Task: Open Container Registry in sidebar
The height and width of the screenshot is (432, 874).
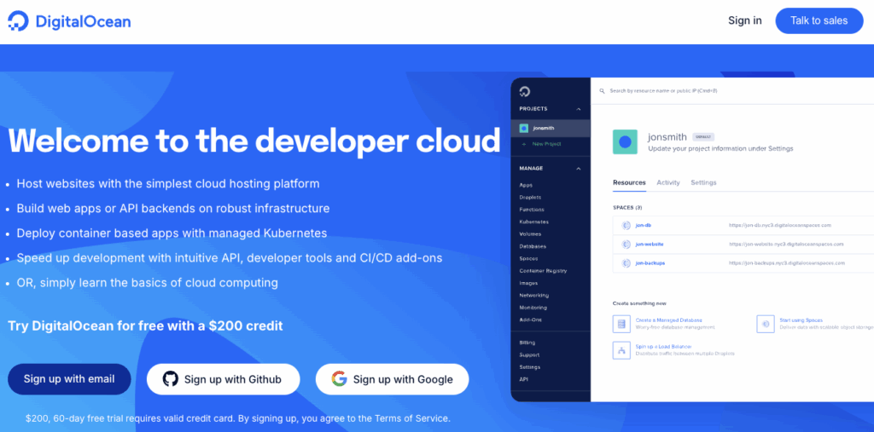Action: coord(543,271)
